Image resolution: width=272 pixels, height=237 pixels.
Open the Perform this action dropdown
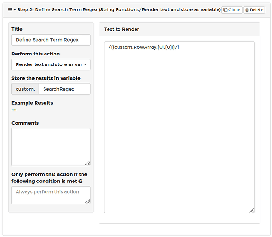[x=51, y=64]
